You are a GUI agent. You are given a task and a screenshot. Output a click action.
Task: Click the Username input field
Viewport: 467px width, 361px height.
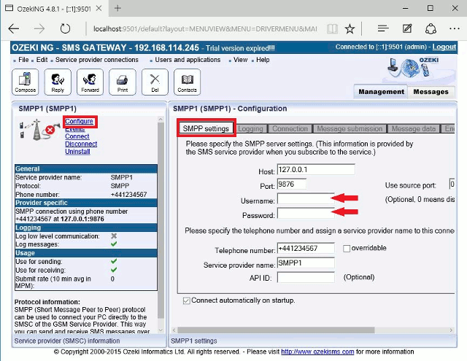tap(306, 198)
